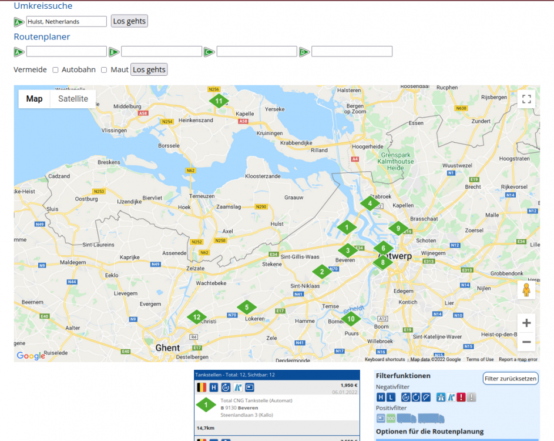Toggle the L-gas negative filter
The image size is (554, 441).
coord(391,397)
